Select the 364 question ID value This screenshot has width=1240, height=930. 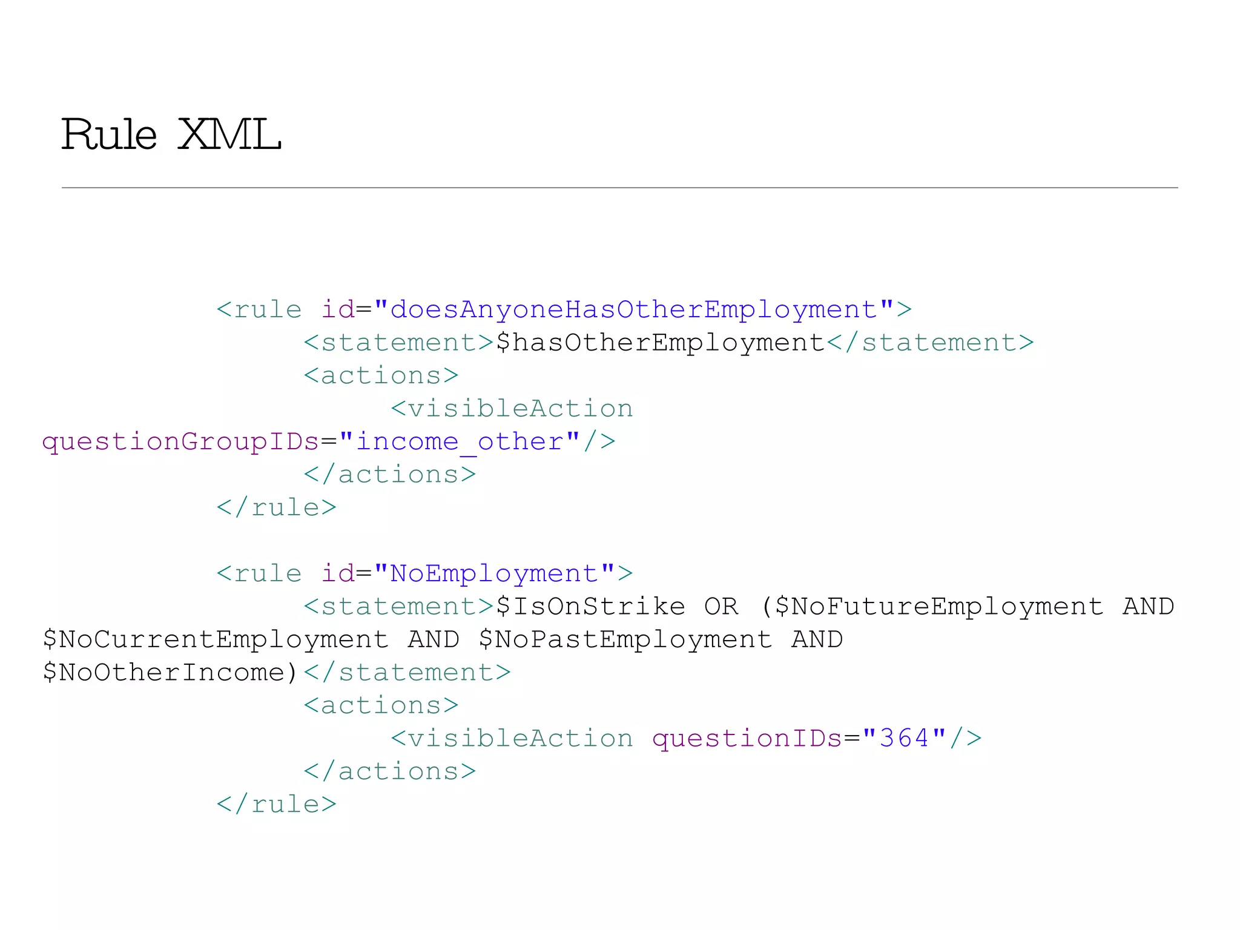(904, 738)
